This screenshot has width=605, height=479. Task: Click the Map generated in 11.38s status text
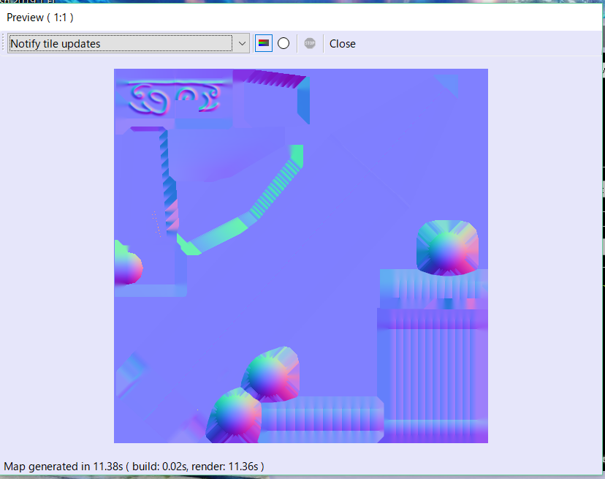(x=134, y=467)
